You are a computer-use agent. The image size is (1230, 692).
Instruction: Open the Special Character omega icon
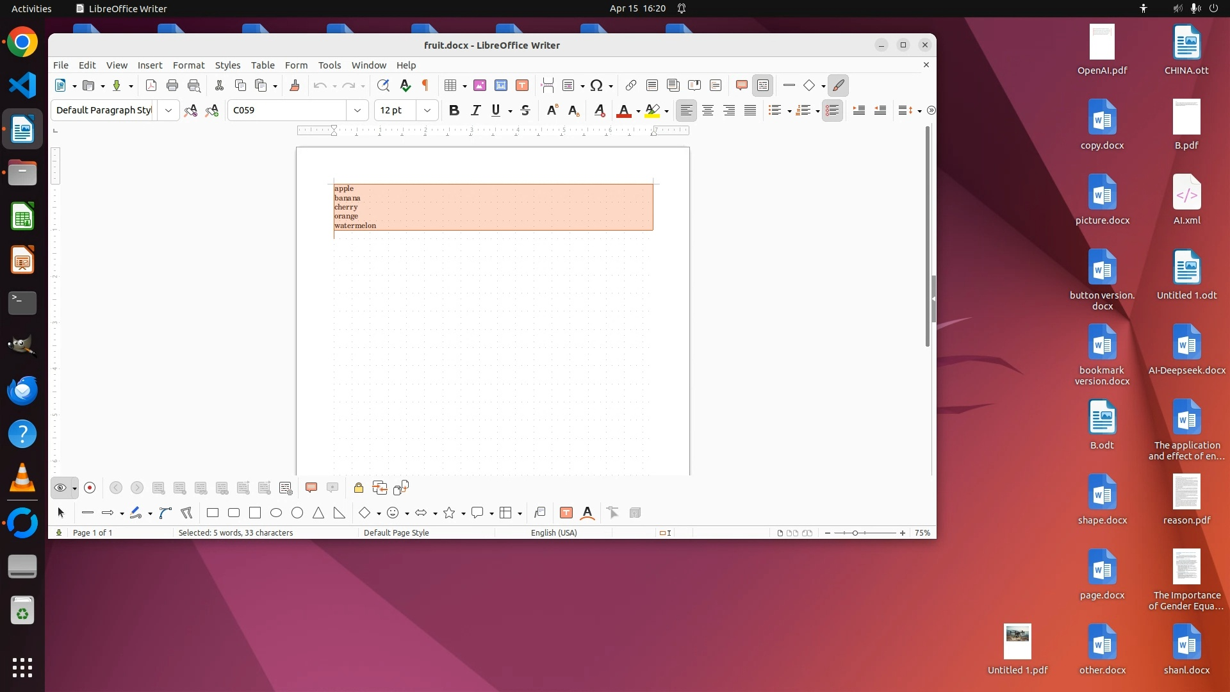596,85
